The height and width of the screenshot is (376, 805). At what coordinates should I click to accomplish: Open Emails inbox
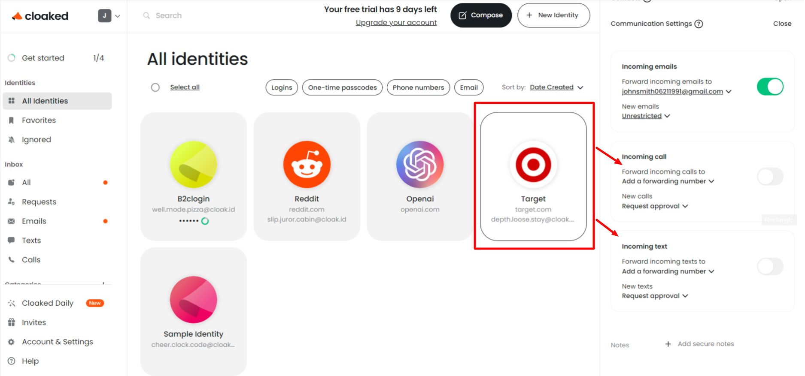click(x=57, y=221)
